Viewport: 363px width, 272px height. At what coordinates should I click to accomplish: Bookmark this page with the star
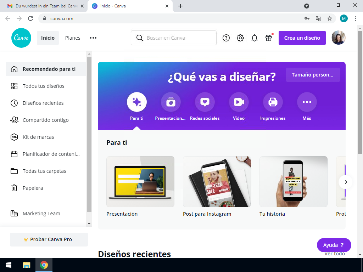pyautogui.click(x=329, y=18)
